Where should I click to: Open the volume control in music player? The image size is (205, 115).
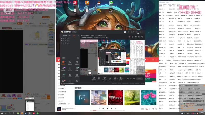coord(150,109)
